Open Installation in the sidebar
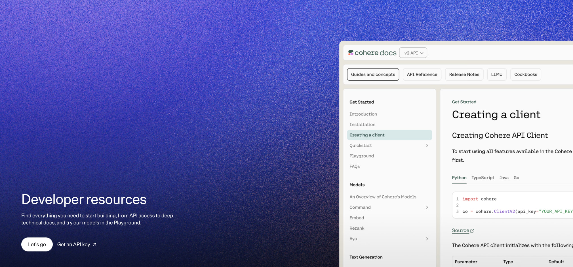Viewport: 573px width, 267px height. pos(362,125)
